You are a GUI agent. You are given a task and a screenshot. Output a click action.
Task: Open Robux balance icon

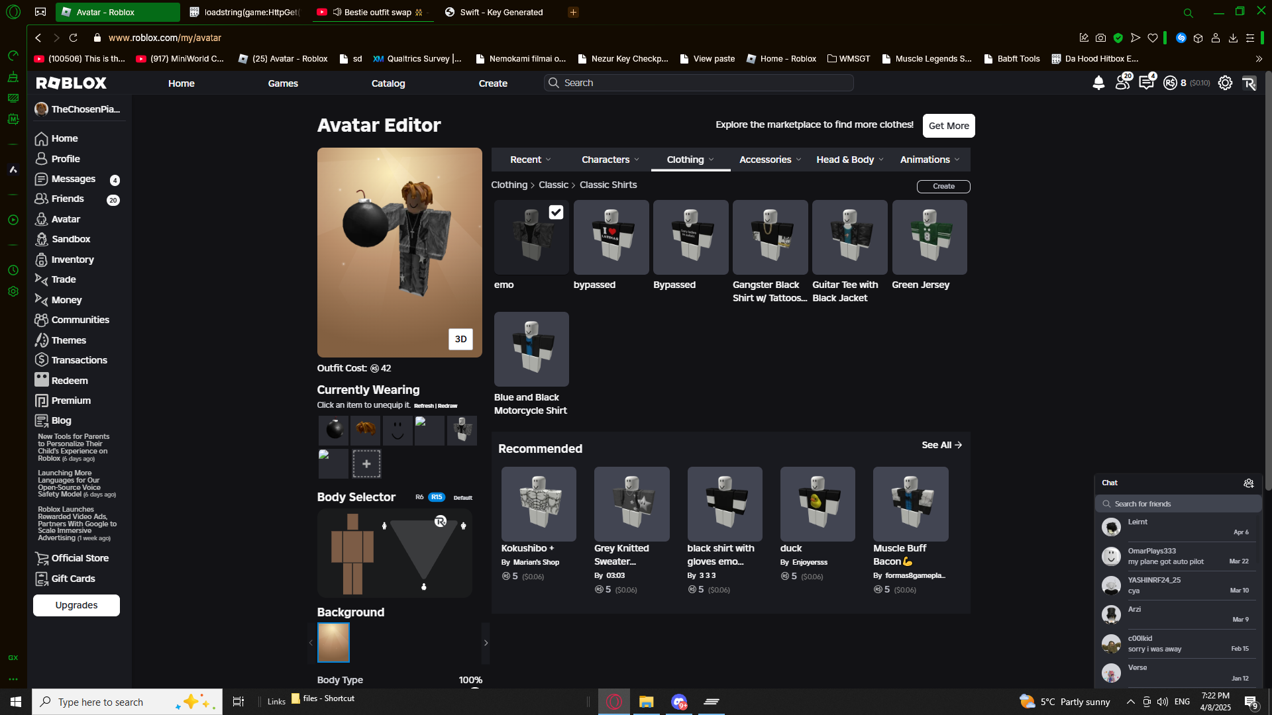tap(1171, 83)
